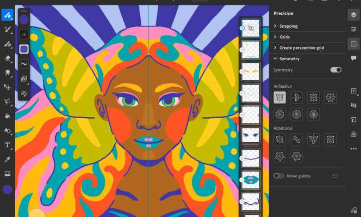Turn off the Symmetry switch
361x217 pixels.
pos(336,70)
